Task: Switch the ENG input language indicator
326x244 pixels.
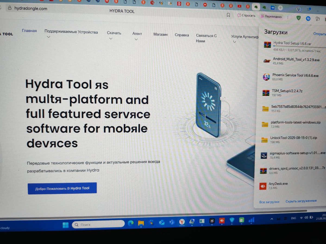Action: coord(293,218)
